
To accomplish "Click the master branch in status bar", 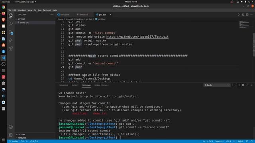I will pyautogui.click(x=14, y=141).
